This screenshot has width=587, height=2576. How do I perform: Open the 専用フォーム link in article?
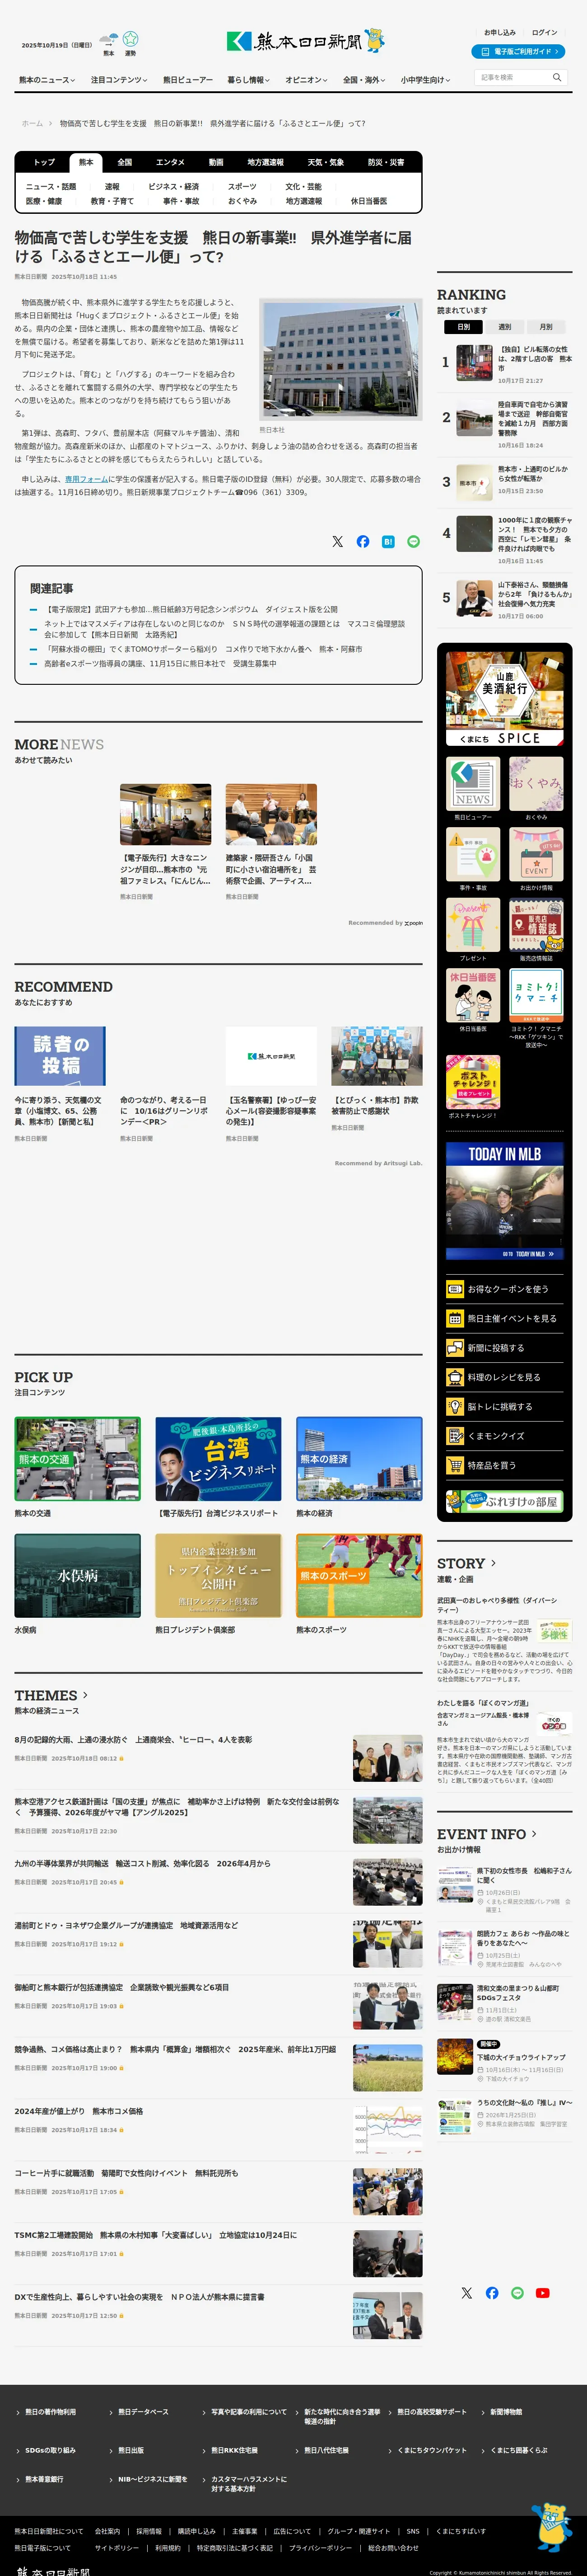tap(87, 479)
